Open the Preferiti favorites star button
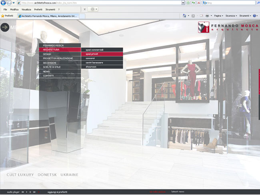260x195 pixels. point(7,16)
